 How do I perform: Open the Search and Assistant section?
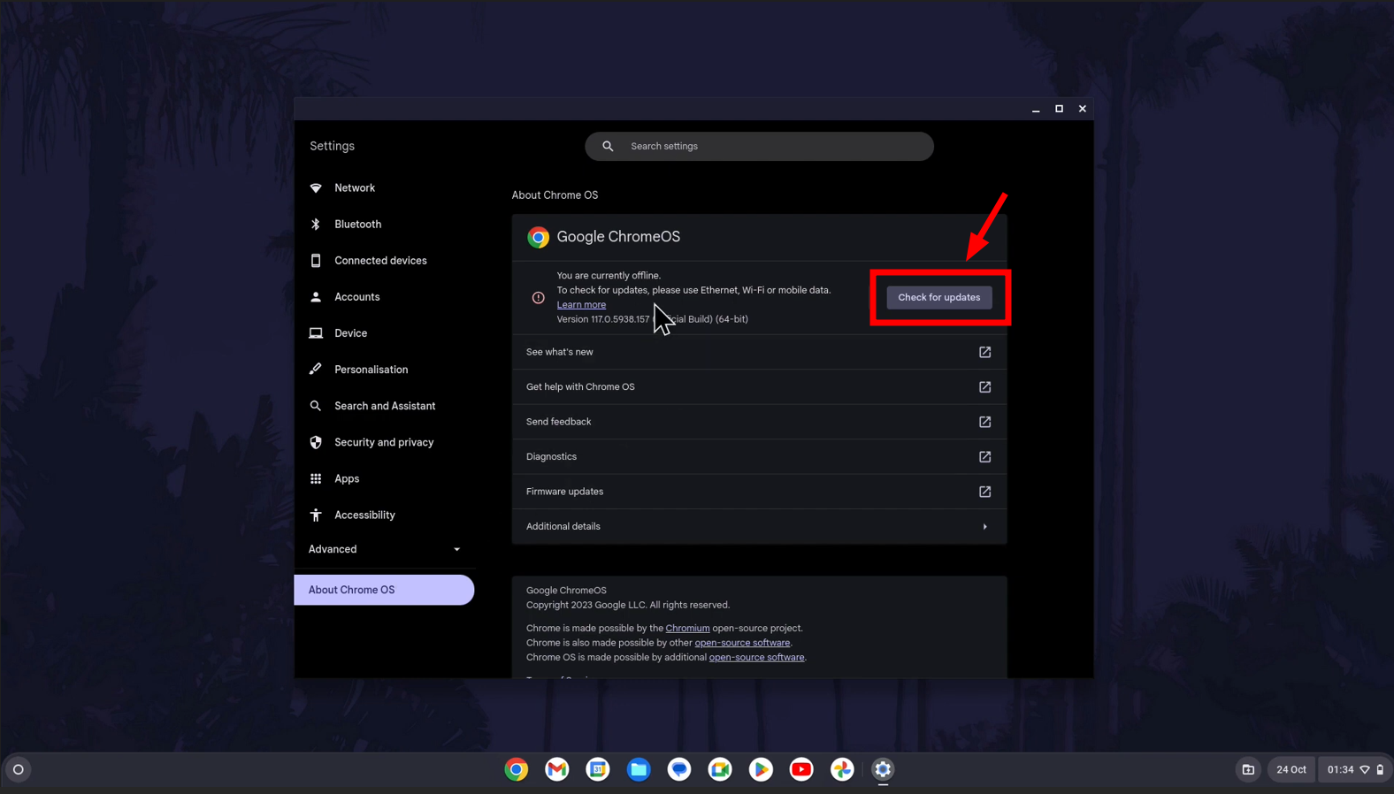[384, 406]
